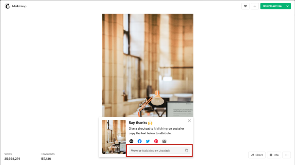The width and height of the screenshot is (295, 165).
Task: Share on Twitter icon
Action: pyautogui.click(x=148, y=141)
